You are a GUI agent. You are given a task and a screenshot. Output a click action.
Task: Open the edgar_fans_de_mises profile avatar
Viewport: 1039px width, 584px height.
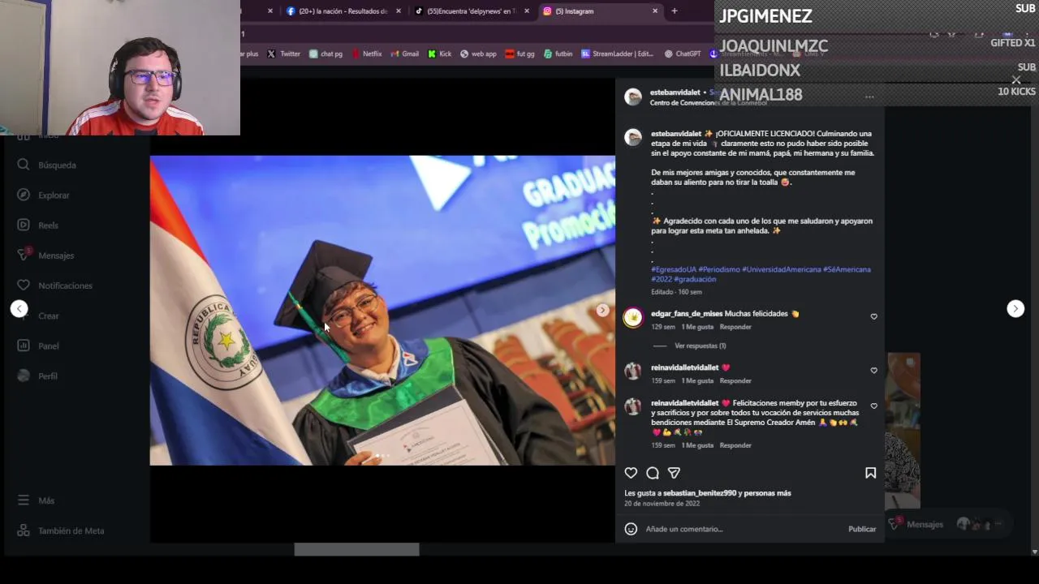pyautogui.click(x=633, y=317)
